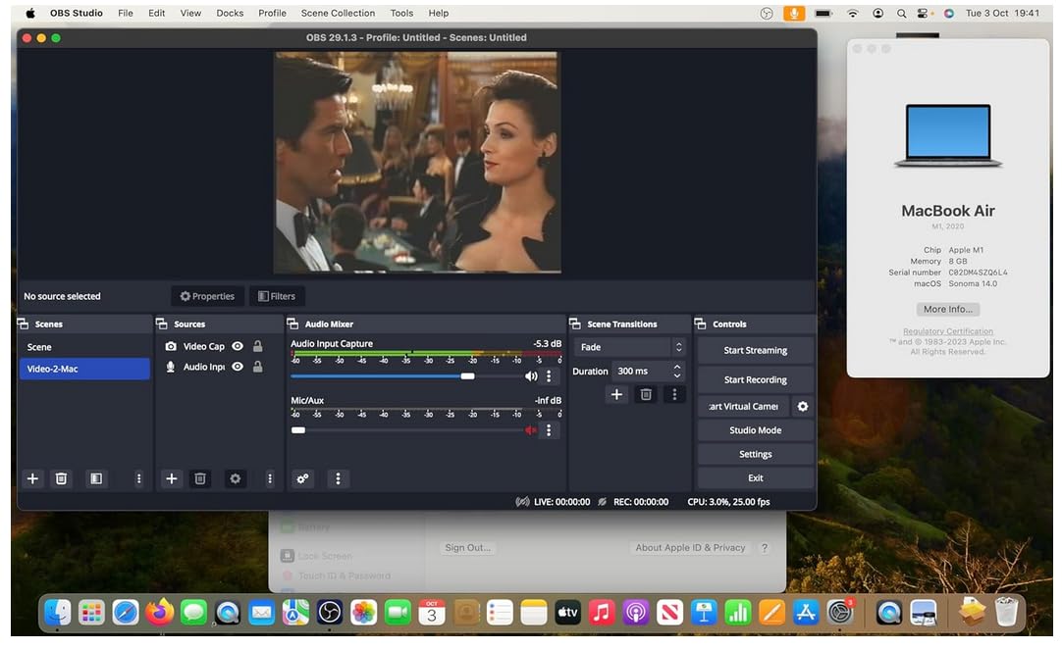Unmute the Mic/Aux red speaker icon
1062x649 pixels.
coord(531,429)
